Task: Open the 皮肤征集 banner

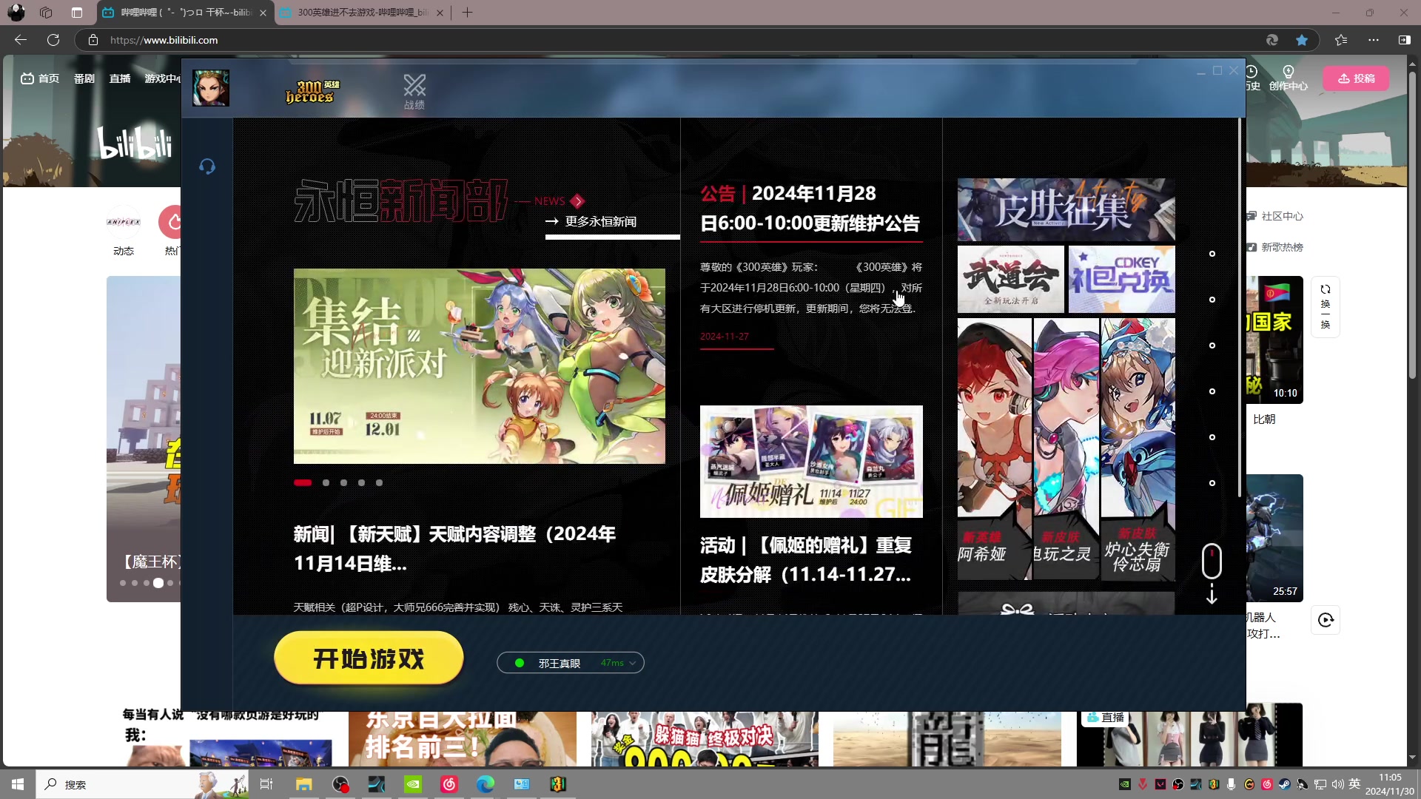Action: (x=1066, y=209)
